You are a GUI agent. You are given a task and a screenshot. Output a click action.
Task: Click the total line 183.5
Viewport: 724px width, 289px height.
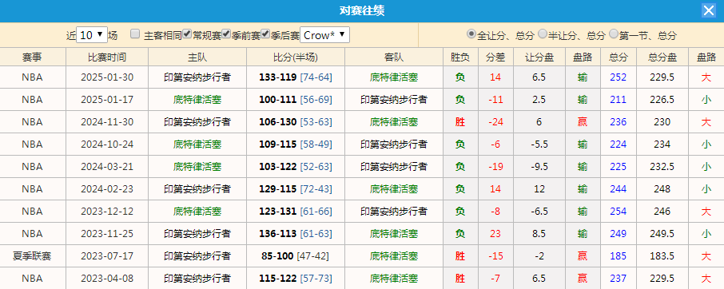662,255
